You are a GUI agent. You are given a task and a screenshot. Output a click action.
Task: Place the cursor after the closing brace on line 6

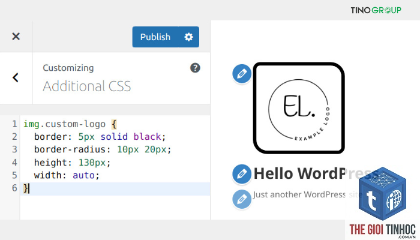click(x=28, y=188)
